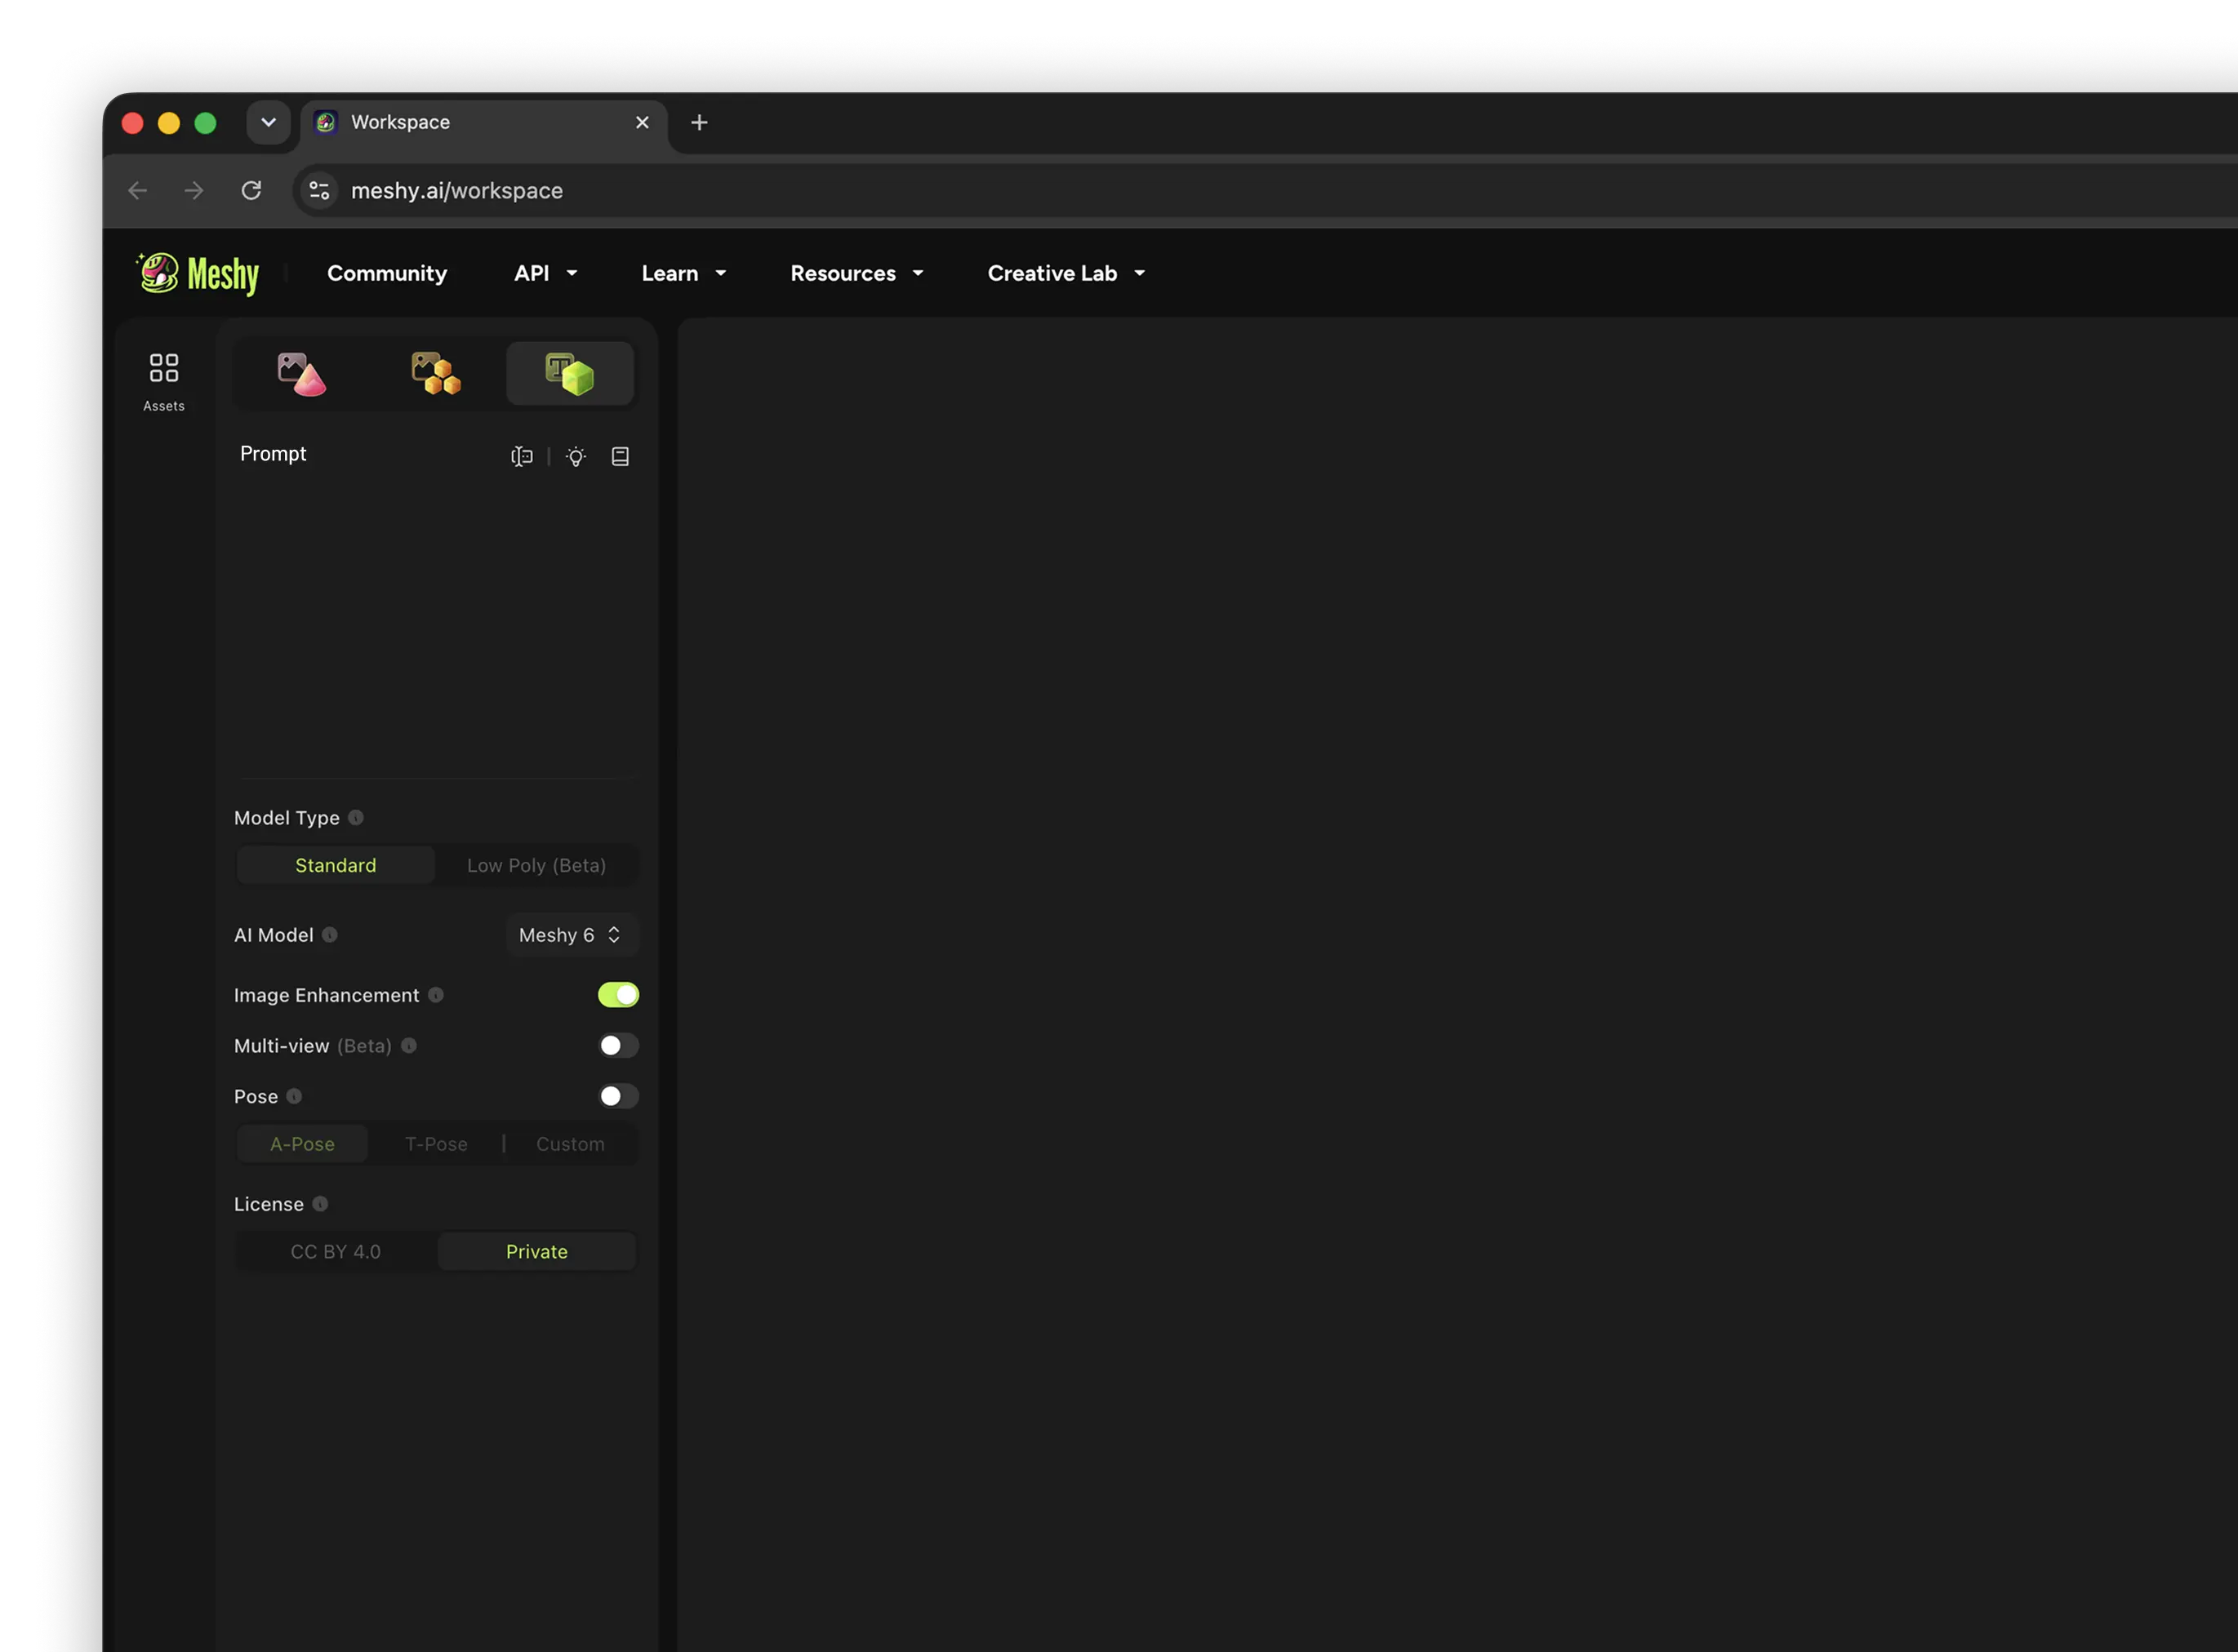Enable the Multi-view (Beta) toggle

[618, 1046]
